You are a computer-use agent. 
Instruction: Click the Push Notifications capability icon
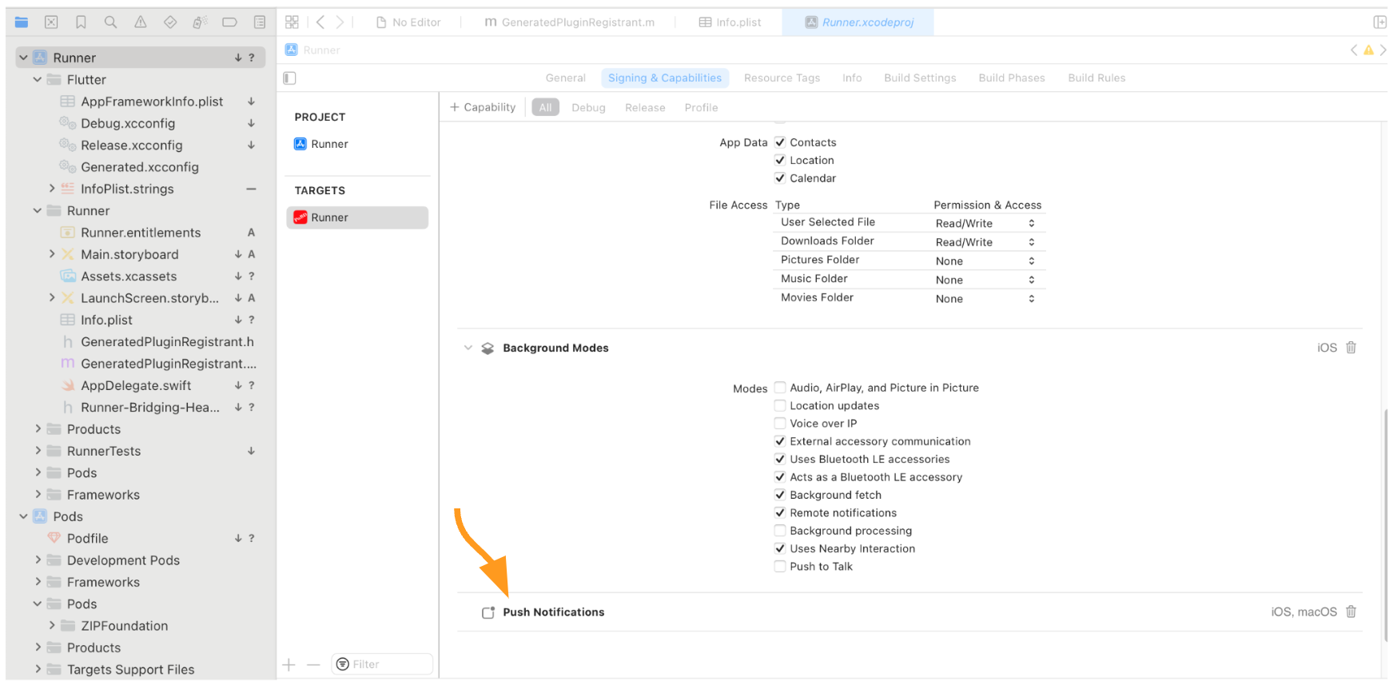(x=488, y=612)
